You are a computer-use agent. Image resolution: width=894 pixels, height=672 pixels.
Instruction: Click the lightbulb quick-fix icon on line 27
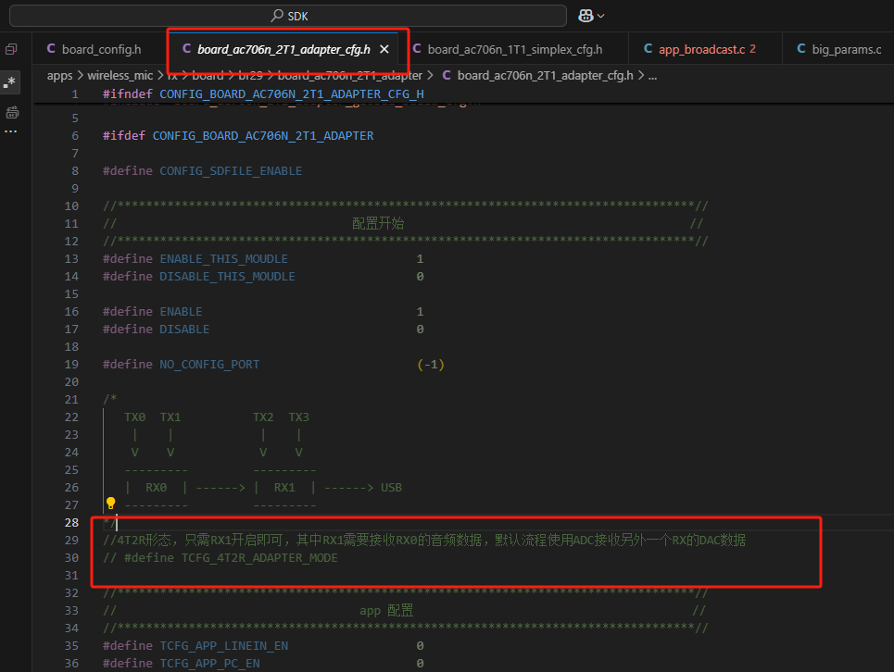point(110,504)
